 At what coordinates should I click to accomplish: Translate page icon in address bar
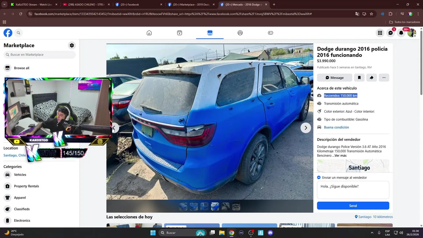click(x=357, y=14)
